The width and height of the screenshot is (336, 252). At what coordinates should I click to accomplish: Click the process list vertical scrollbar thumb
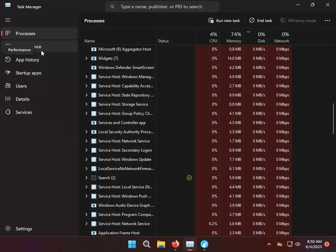(333, 118)
